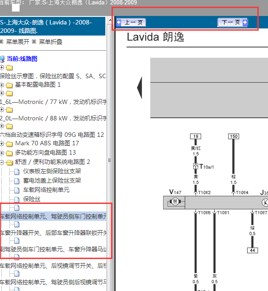Screen dimensions: 268x291
Task: Click reference box 150 in diagram
Action: coord(233,136)
